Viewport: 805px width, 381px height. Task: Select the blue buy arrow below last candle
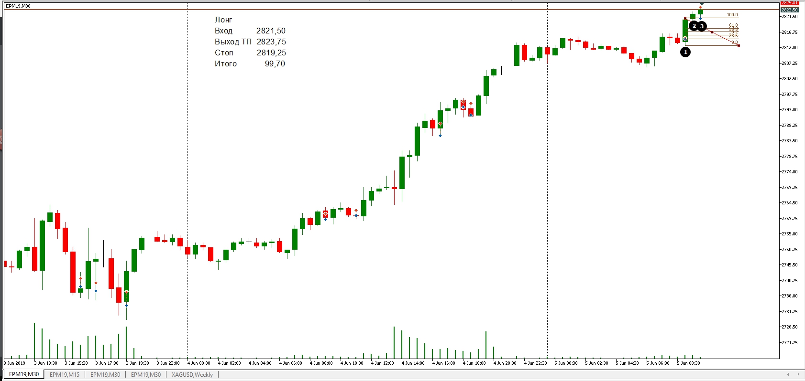click(x=700, y=19)
